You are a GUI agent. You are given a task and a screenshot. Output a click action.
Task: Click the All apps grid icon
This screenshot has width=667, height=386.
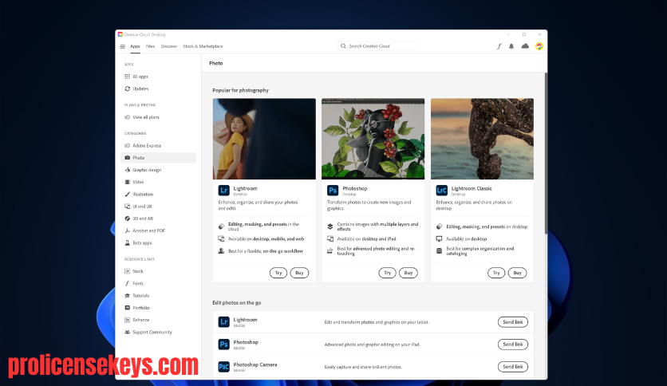[x=127, y=77]
